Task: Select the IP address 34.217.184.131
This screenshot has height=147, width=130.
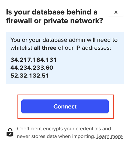Action: (34, 60)
